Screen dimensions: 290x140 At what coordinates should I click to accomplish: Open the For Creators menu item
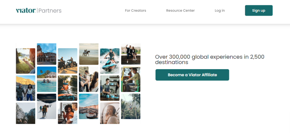(135, 10)
